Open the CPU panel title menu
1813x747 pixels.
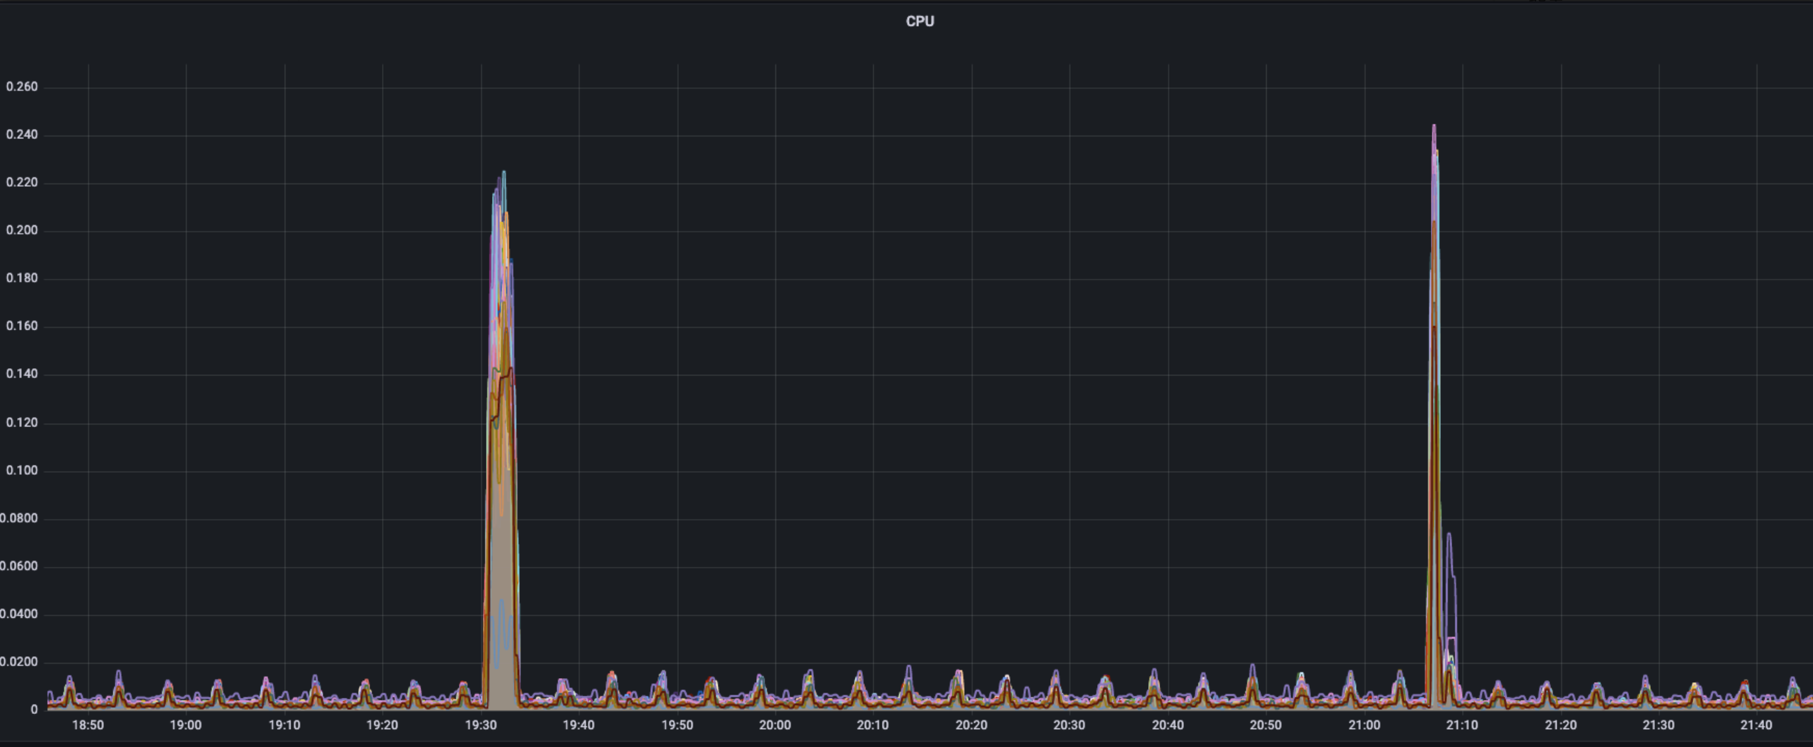tap(920, 22)
